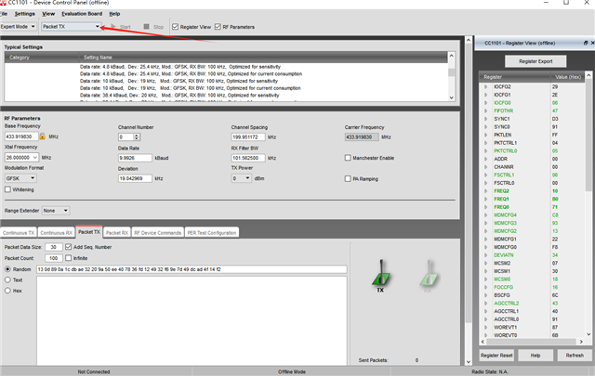
Task: Click the RX Filter BW input field
Action: coord(248,158)
